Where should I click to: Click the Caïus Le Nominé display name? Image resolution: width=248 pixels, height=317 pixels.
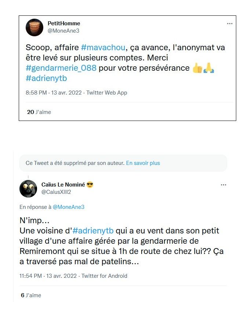tap(64, 185)
